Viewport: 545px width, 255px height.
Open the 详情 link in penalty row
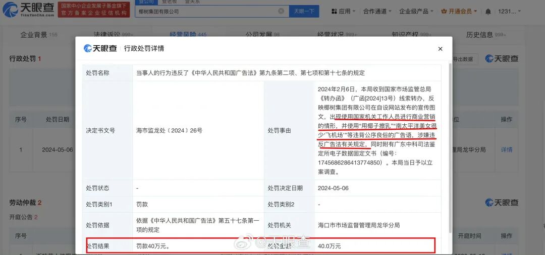tap(507, 150)
